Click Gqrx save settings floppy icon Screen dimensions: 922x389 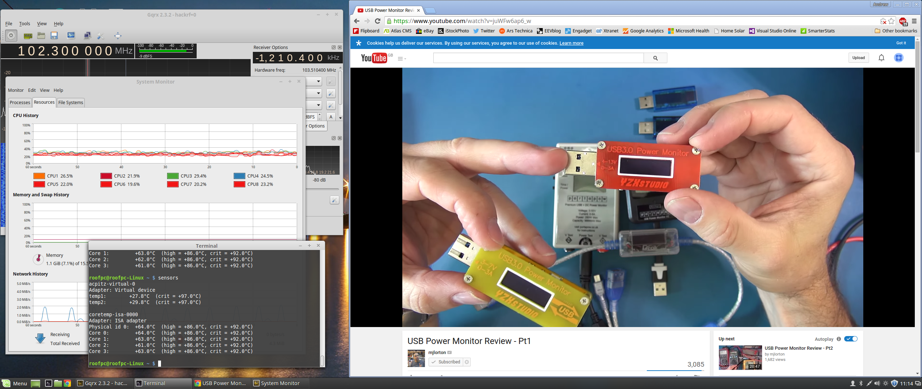54,36
